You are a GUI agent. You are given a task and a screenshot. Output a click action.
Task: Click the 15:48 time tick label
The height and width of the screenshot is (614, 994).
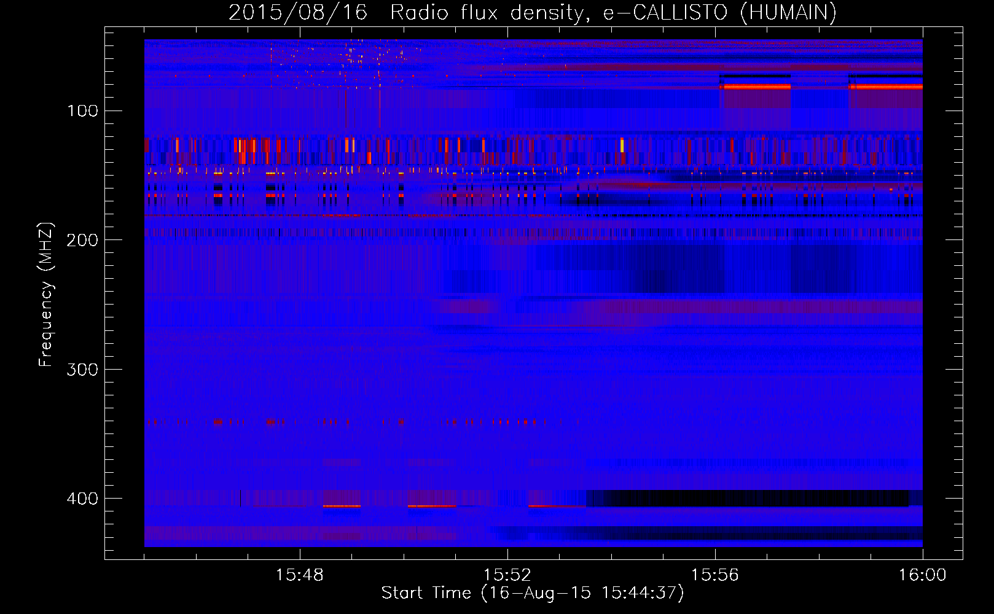300,575
